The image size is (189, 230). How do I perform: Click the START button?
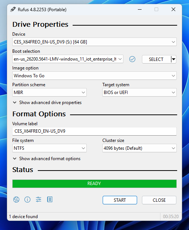point(120,200)
